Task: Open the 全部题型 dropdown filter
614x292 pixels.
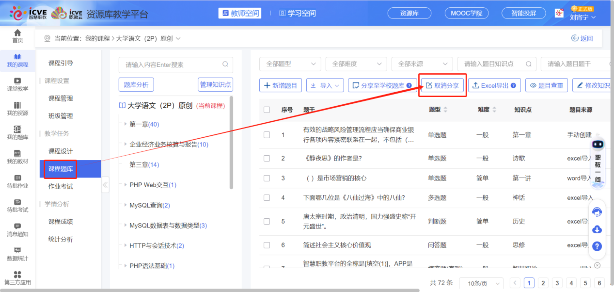Action: [x=290, y=64]
